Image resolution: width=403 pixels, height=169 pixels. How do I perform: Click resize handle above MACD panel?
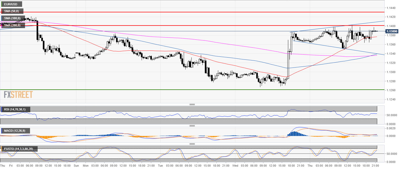point(192,126)
